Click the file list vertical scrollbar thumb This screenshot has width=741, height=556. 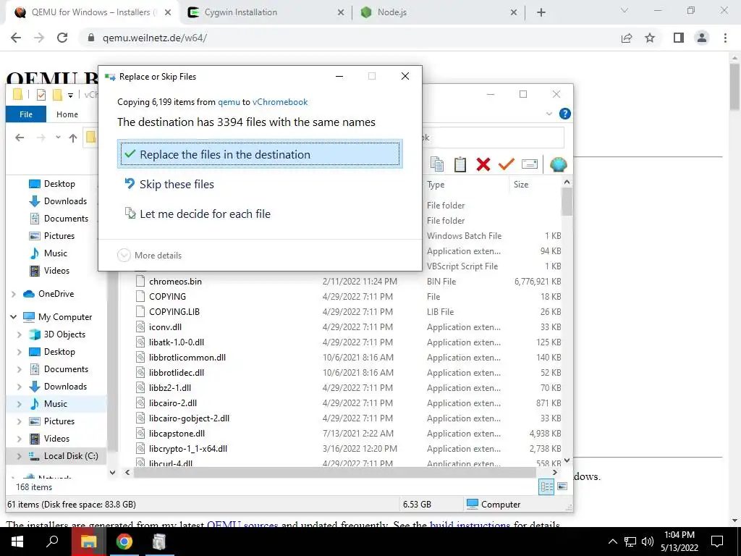(x=567, y=201)
